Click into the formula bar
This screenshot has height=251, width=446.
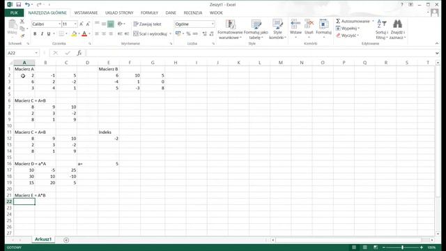point(260,53)
